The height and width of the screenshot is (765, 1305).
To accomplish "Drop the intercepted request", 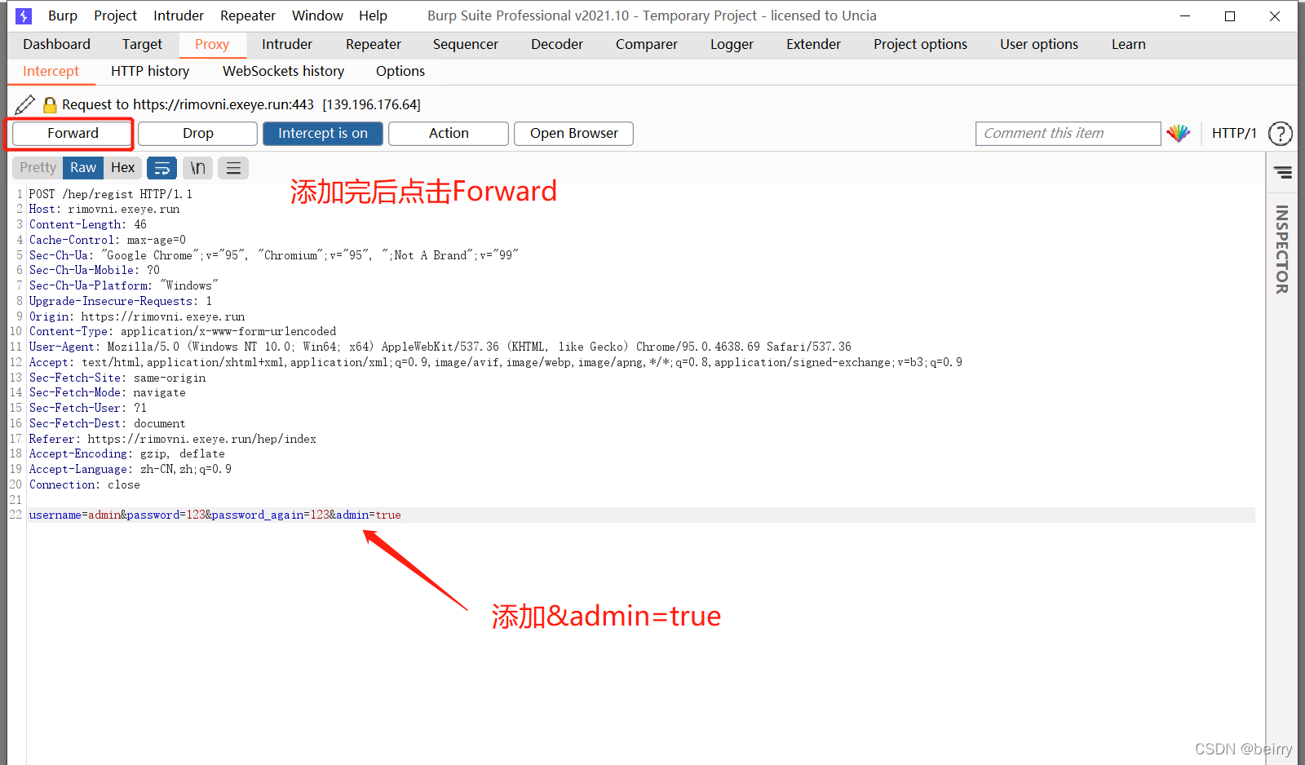I will click(x=198, y=134).
